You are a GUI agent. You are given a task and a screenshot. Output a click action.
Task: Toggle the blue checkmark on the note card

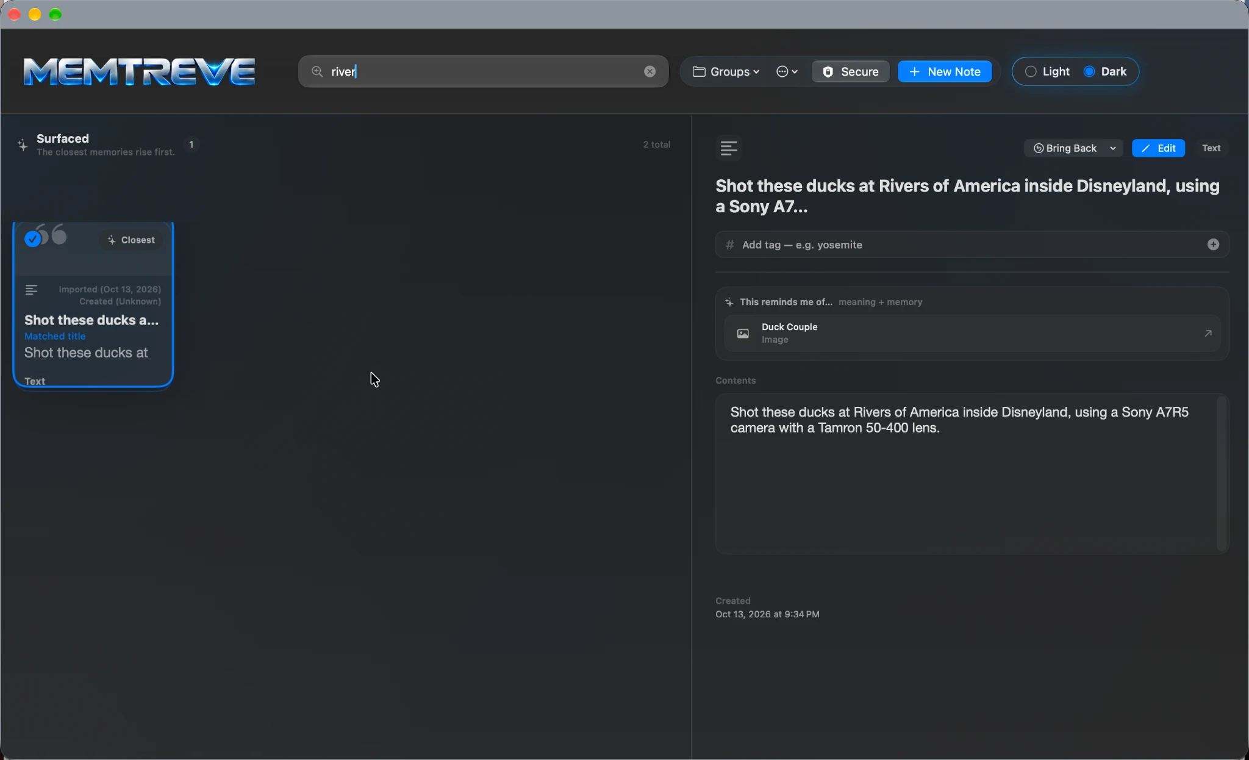click(x=33, y=239)
